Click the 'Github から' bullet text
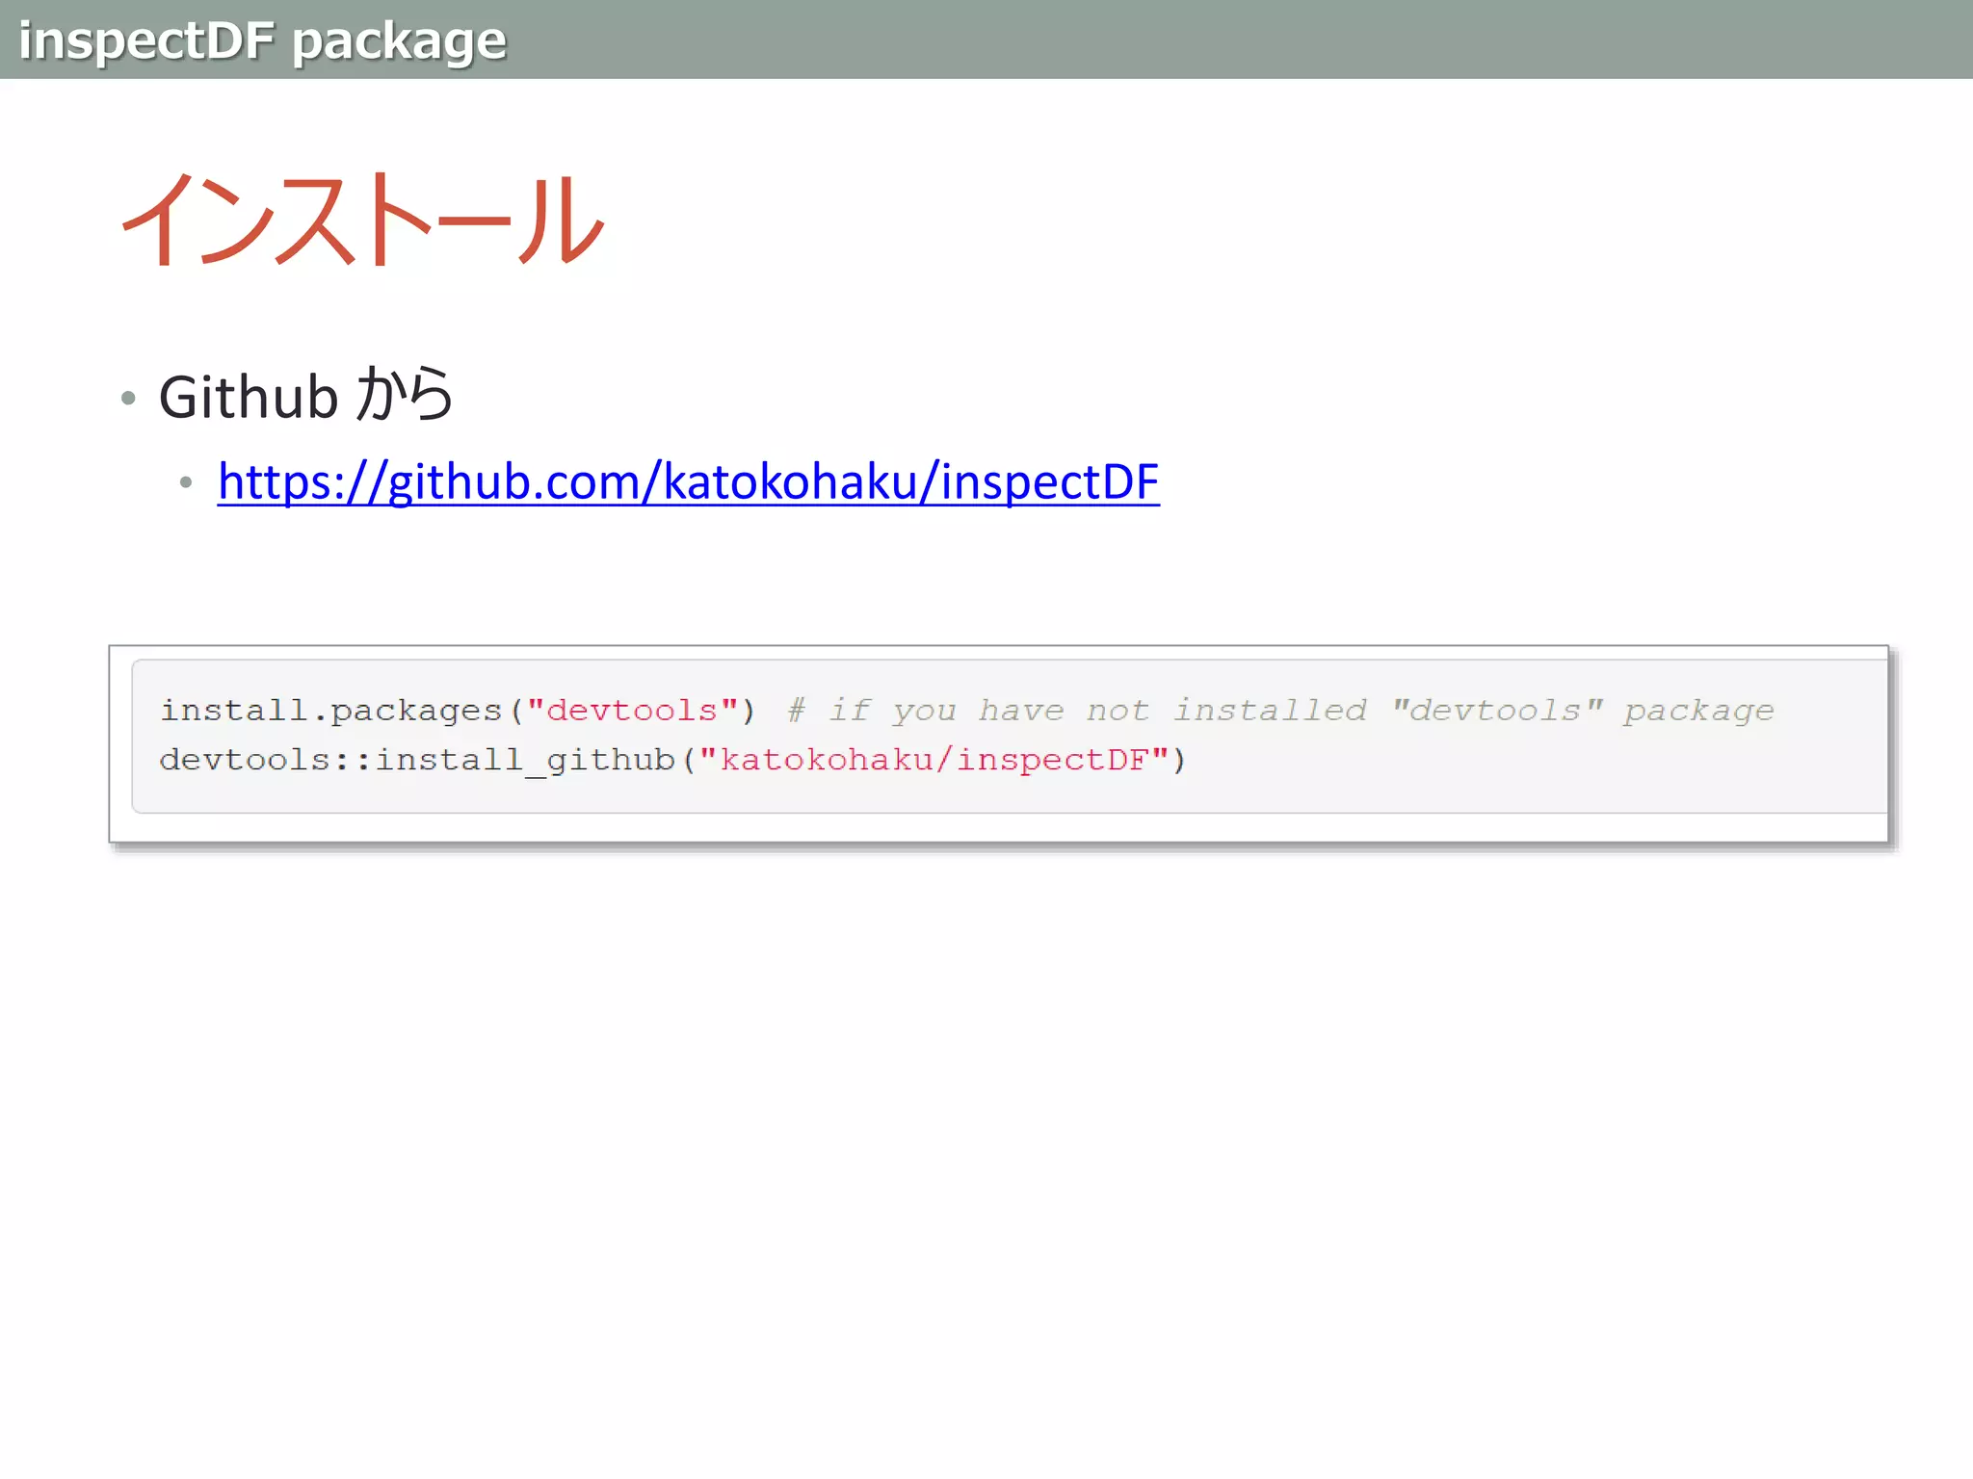Viewport: 1973px width, 1479px height. click(x=305, y=395)
